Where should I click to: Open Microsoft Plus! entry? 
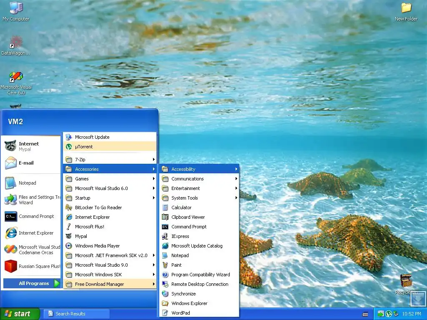[110, 227]
